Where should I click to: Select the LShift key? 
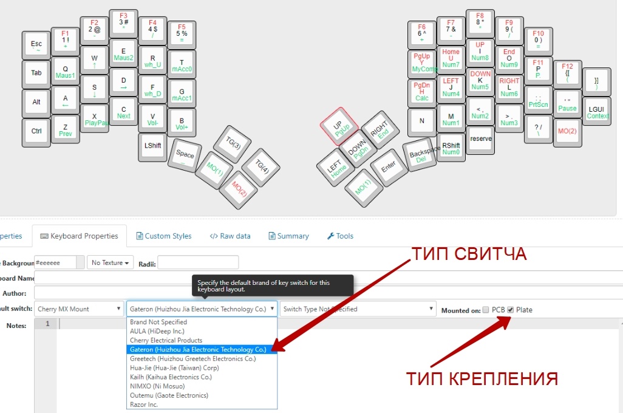pyautogui.click(x=152, y=147)
